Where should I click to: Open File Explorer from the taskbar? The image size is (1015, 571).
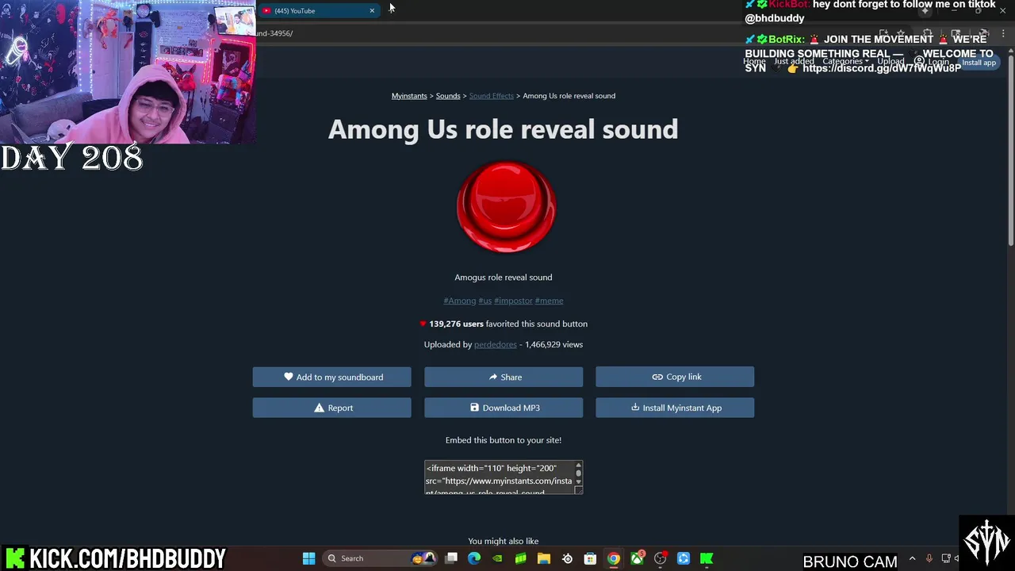(544, 558)
